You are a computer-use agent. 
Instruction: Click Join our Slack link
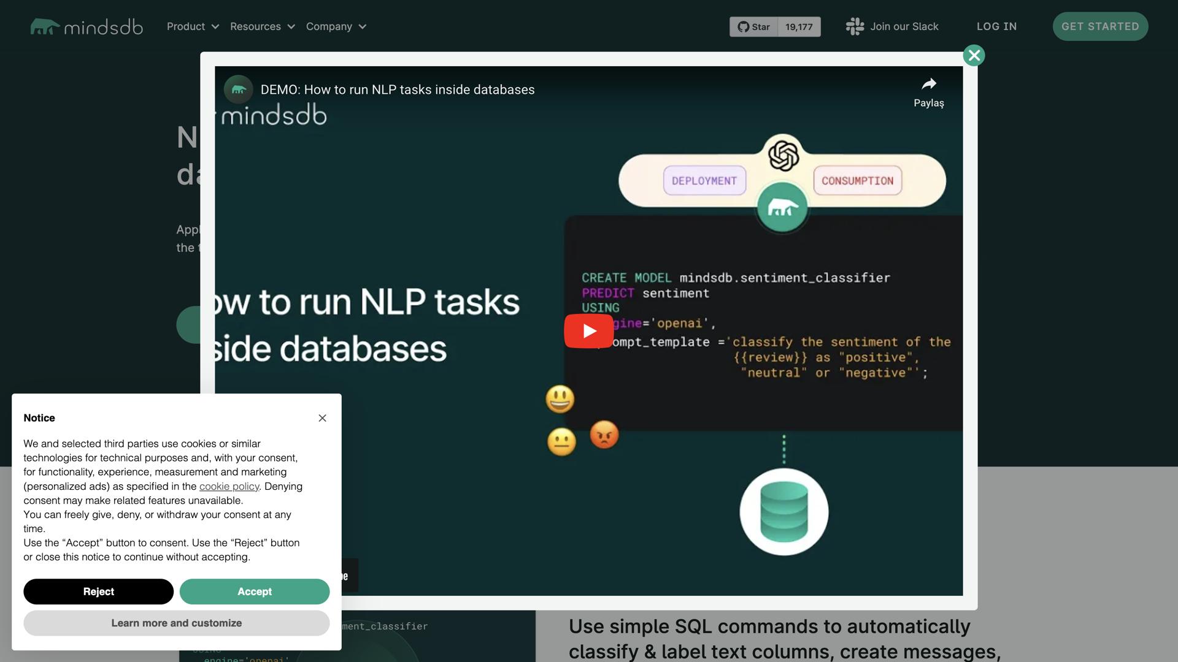coord(904,26)
